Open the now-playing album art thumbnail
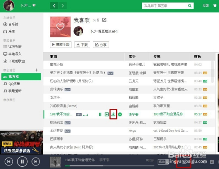The image size is (219, 169). tap(55, 162)
